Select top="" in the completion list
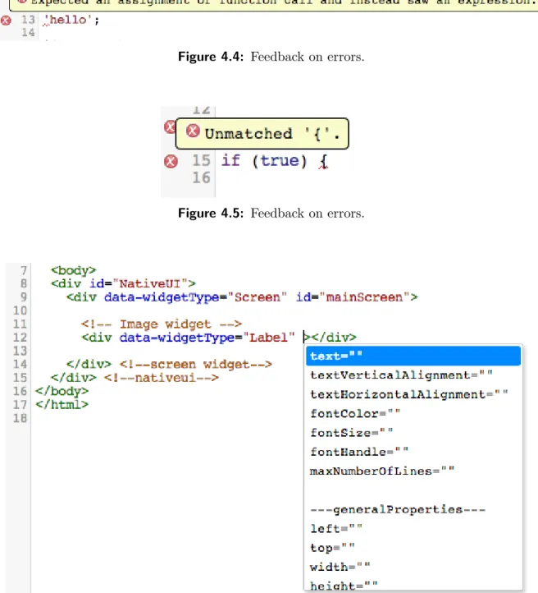This screenshot has width=538, height=593. (413, 548)
